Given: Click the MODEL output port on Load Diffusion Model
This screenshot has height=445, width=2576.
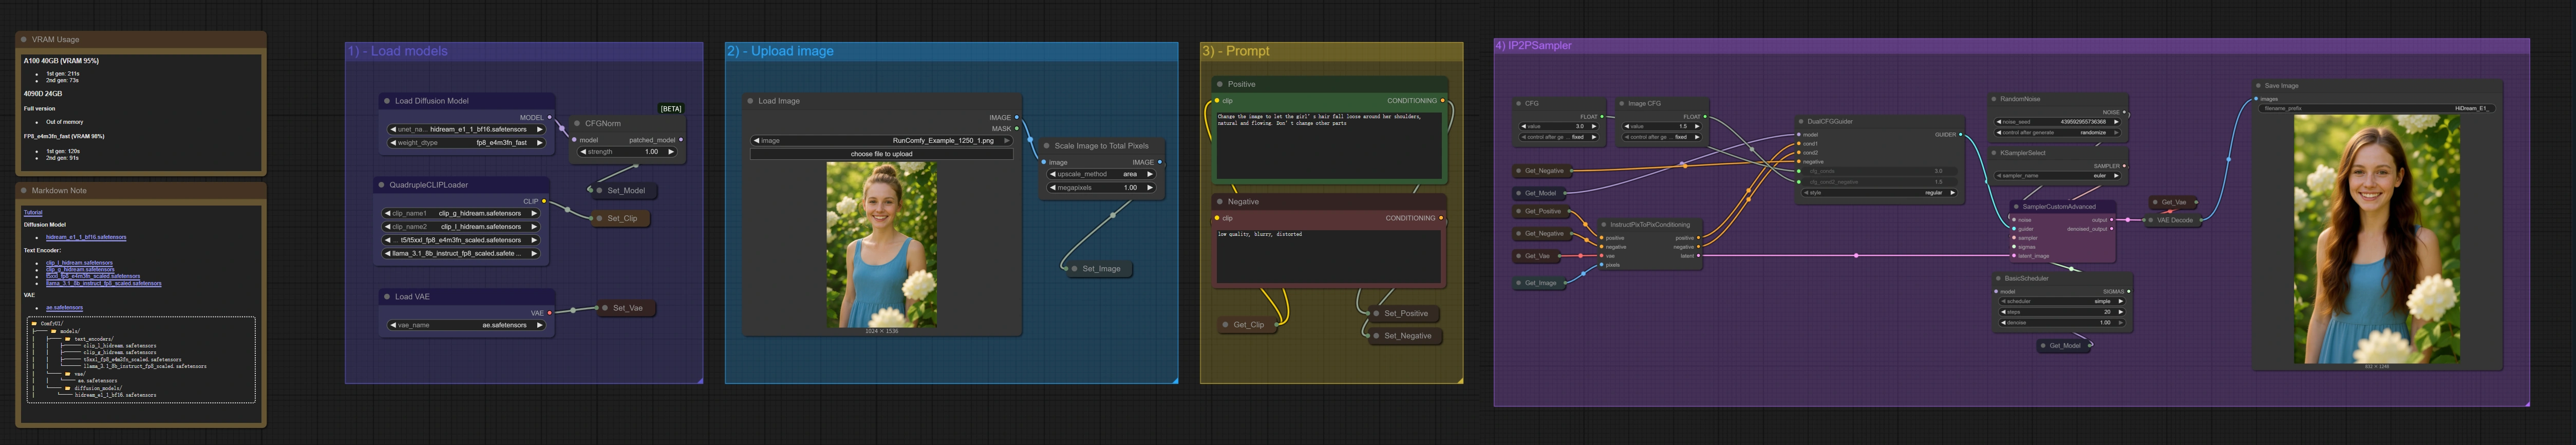Looking at the screenshot, I should tap(549, 117).
